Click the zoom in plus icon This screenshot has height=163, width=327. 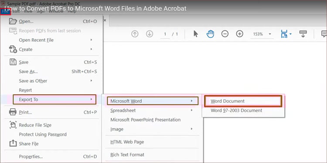tap(240, 33)
